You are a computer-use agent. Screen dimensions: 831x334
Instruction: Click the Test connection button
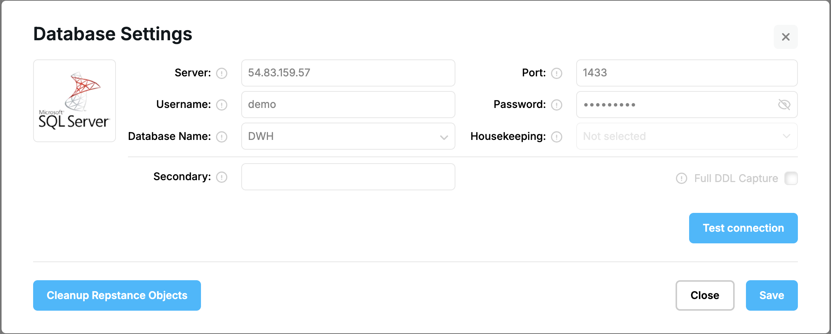pos(743,228)
